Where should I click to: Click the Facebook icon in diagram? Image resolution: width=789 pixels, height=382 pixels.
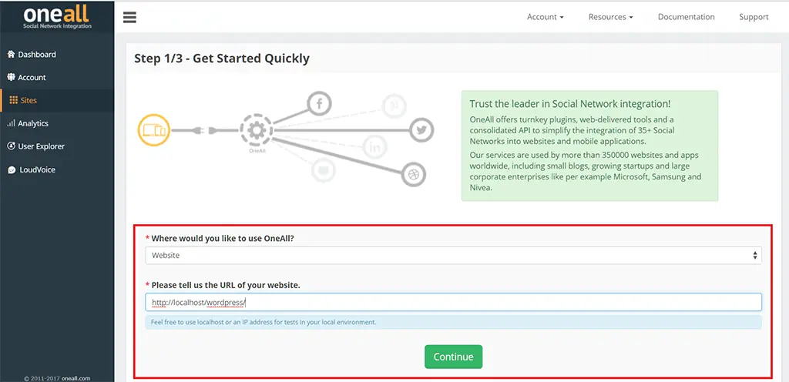tap(319, 103)
